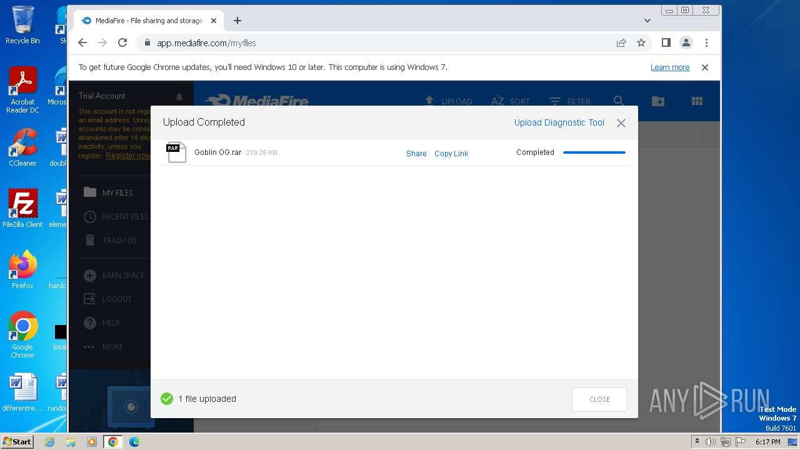
Task: Click the MediaFire UPLOAD toolbar button
Action: (x=448, y=101)
